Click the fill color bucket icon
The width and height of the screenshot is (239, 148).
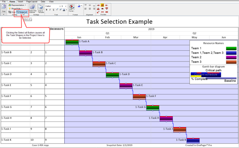tap(79, 6)
